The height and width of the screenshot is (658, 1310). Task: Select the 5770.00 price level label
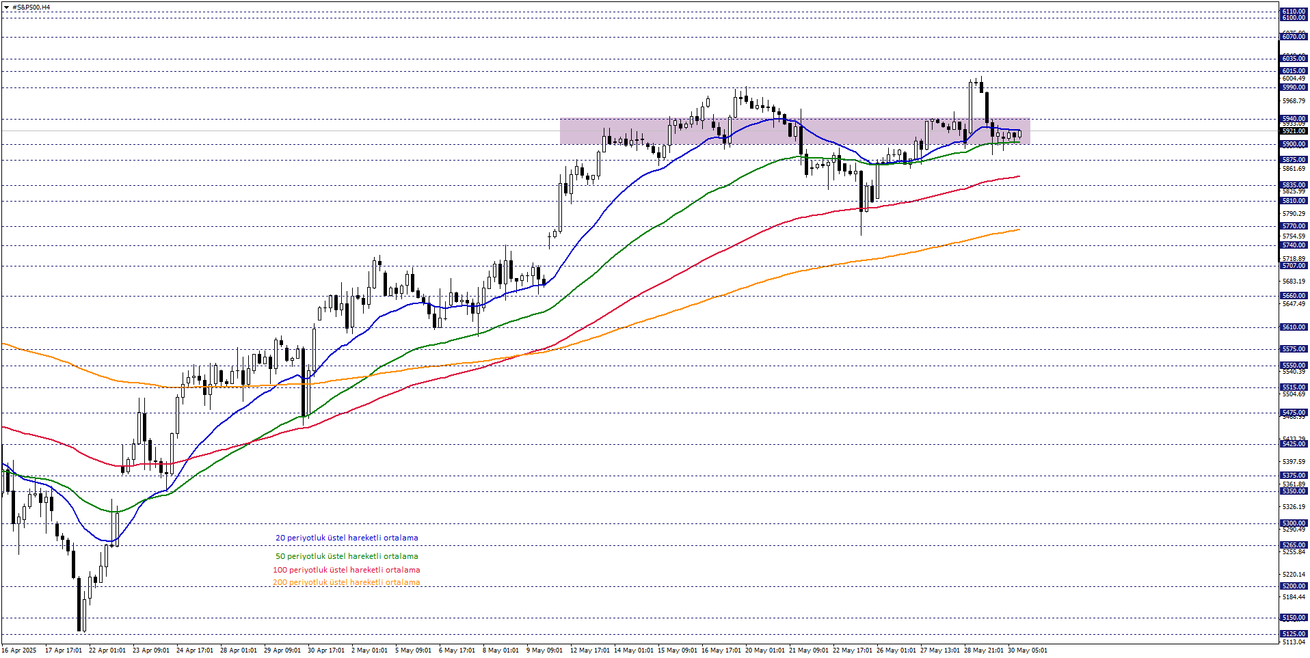1294,226
